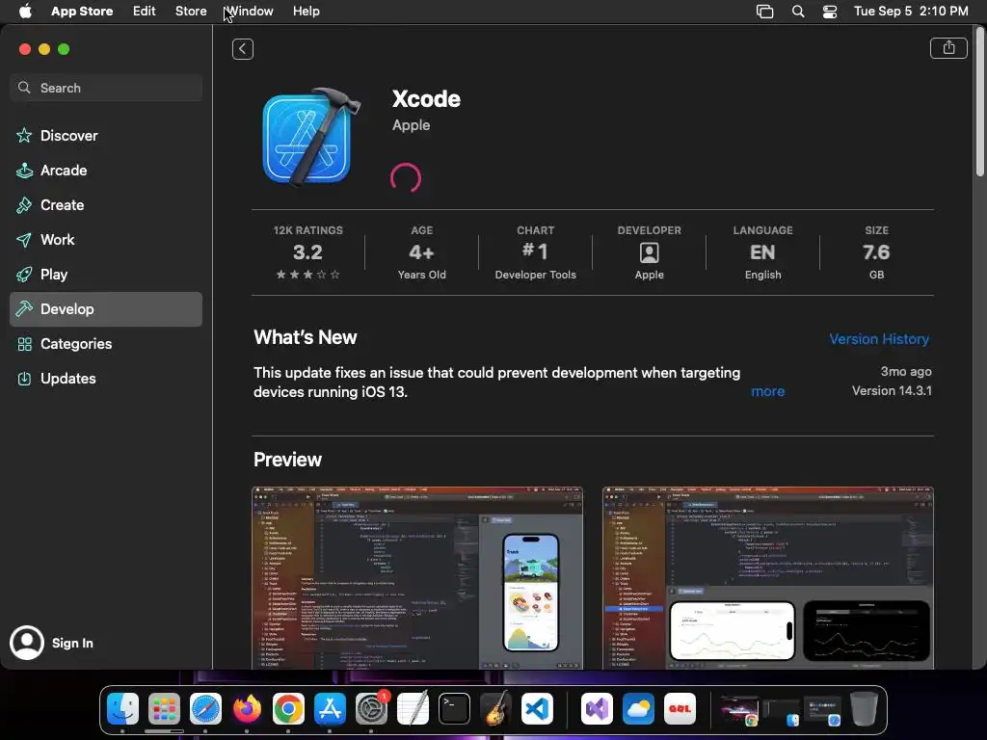Open the Edit menu
This screenshot has height=740, width=987.
[x=145, y=12]
